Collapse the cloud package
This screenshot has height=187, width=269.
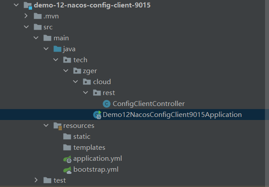[75, 82]
